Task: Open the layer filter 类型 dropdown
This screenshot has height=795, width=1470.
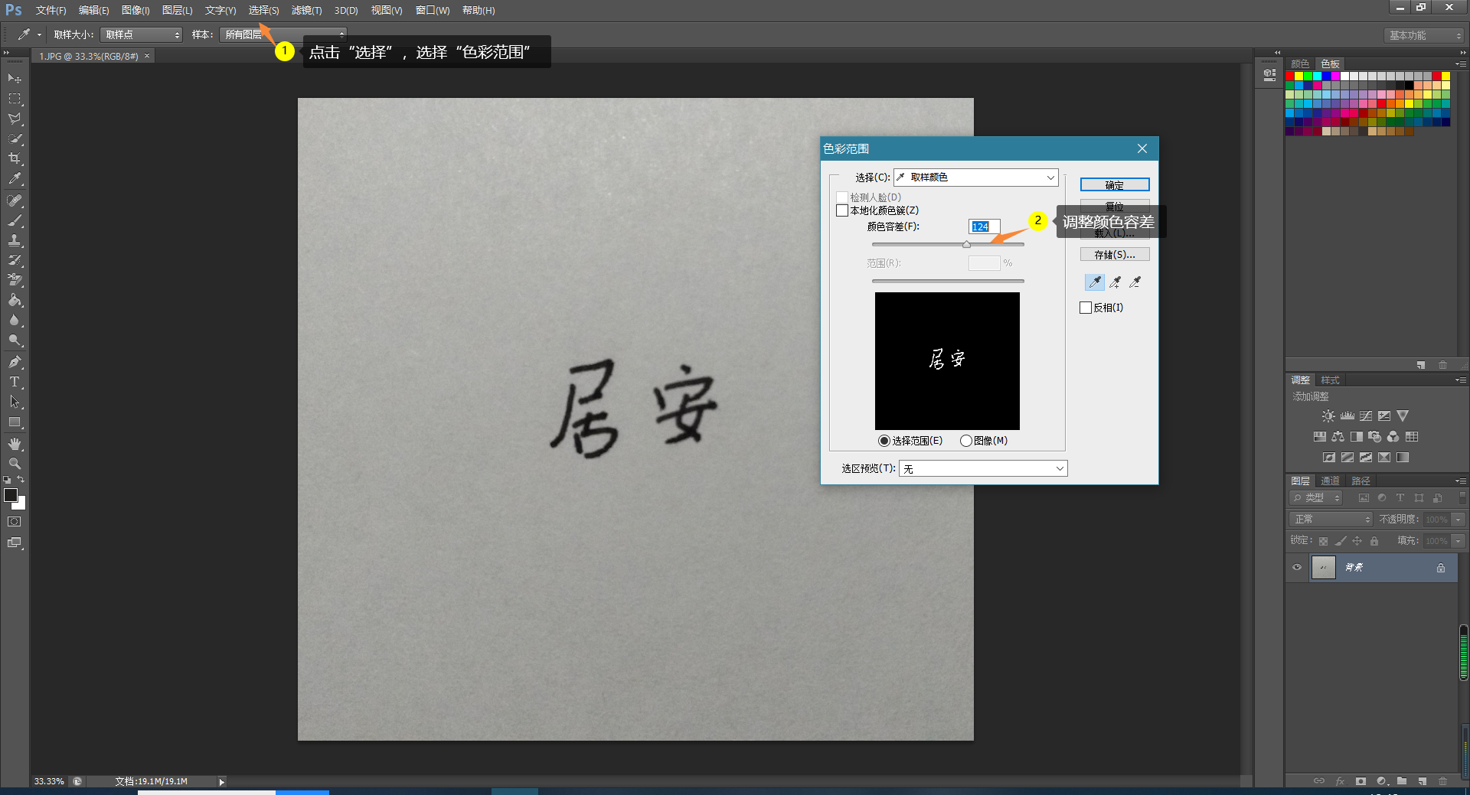Action: (x=1316, y=498)
